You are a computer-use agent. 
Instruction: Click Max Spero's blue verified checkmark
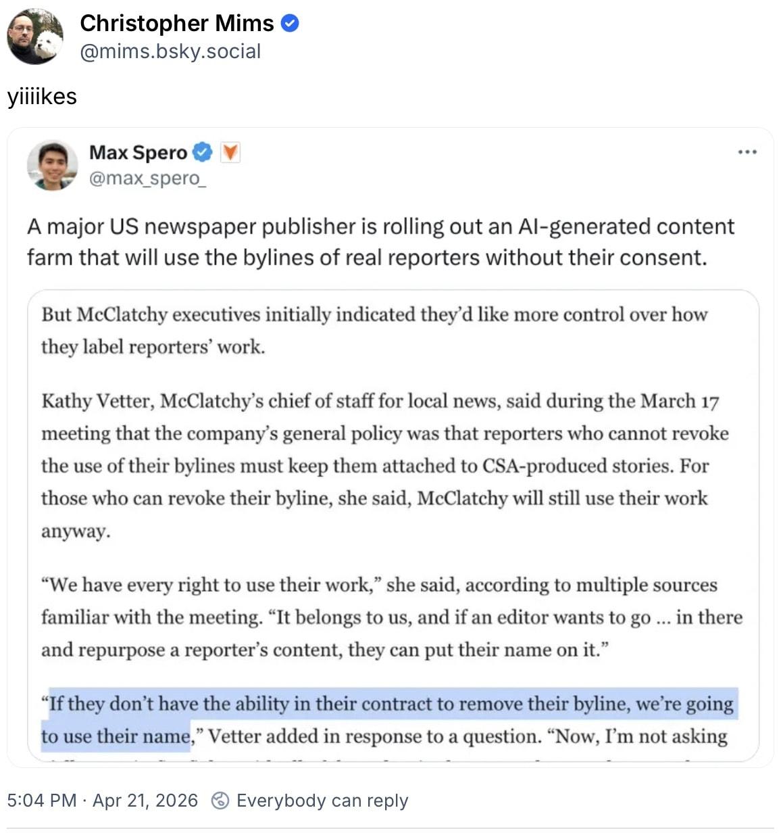tap(202, 153)
